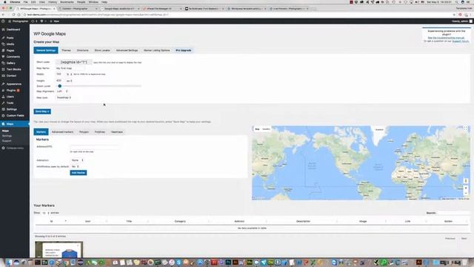Open the History menu in the menu bar
474x267 pixels.
tap(53, 2)
